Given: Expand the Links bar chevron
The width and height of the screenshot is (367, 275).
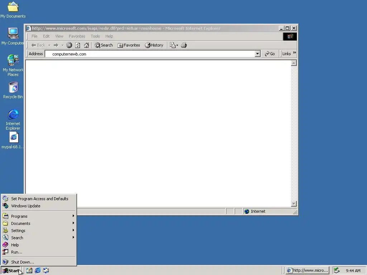Looking at the screenshot, I should pos(295,53).
